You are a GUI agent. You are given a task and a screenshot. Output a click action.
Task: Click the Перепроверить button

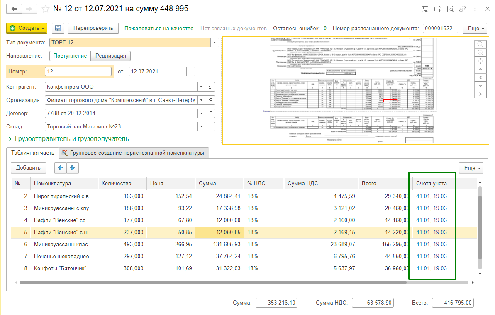click(93, 28)
